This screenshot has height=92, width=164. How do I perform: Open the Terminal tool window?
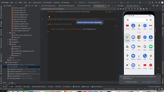[x=76, y=87]
